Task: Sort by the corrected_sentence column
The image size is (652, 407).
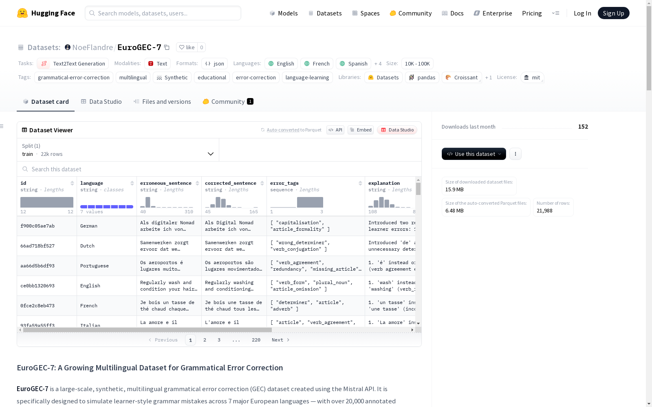Action: pyautogui.click(x=262, y=183)
